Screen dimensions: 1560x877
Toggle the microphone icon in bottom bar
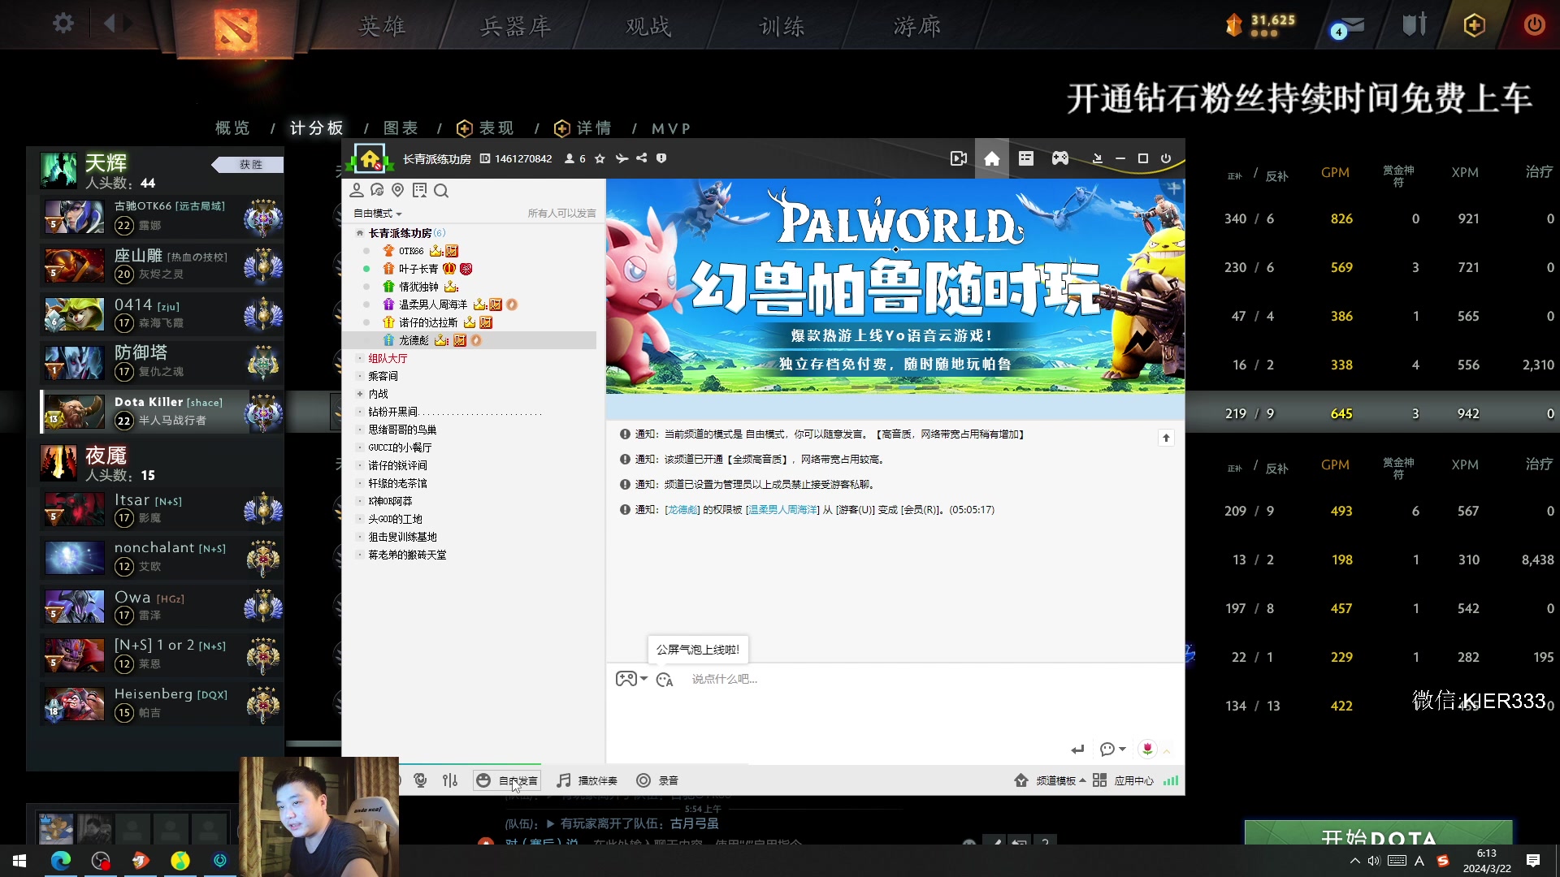[x=420, y=780]
